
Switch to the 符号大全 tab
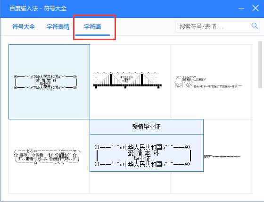click(x=24, y=26)
